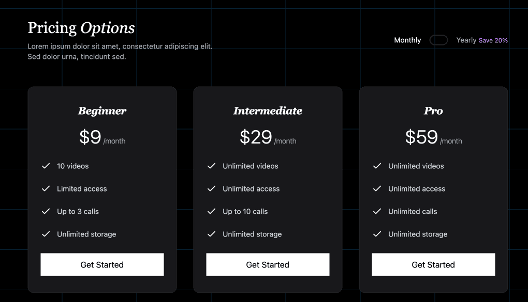Viewport: 528px width, 302px height.
Task: Select the Monthly billing option
Action: (x=407, y=40)
